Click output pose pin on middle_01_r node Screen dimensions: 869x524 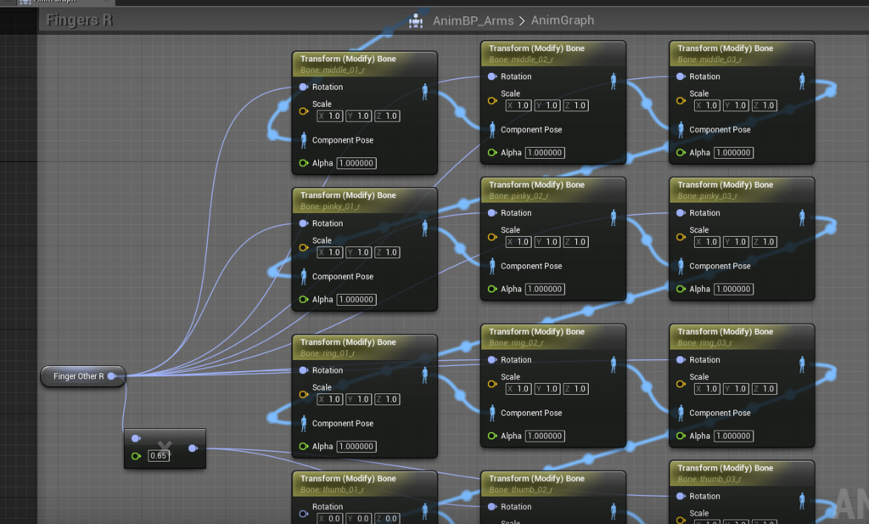(425, 92)
